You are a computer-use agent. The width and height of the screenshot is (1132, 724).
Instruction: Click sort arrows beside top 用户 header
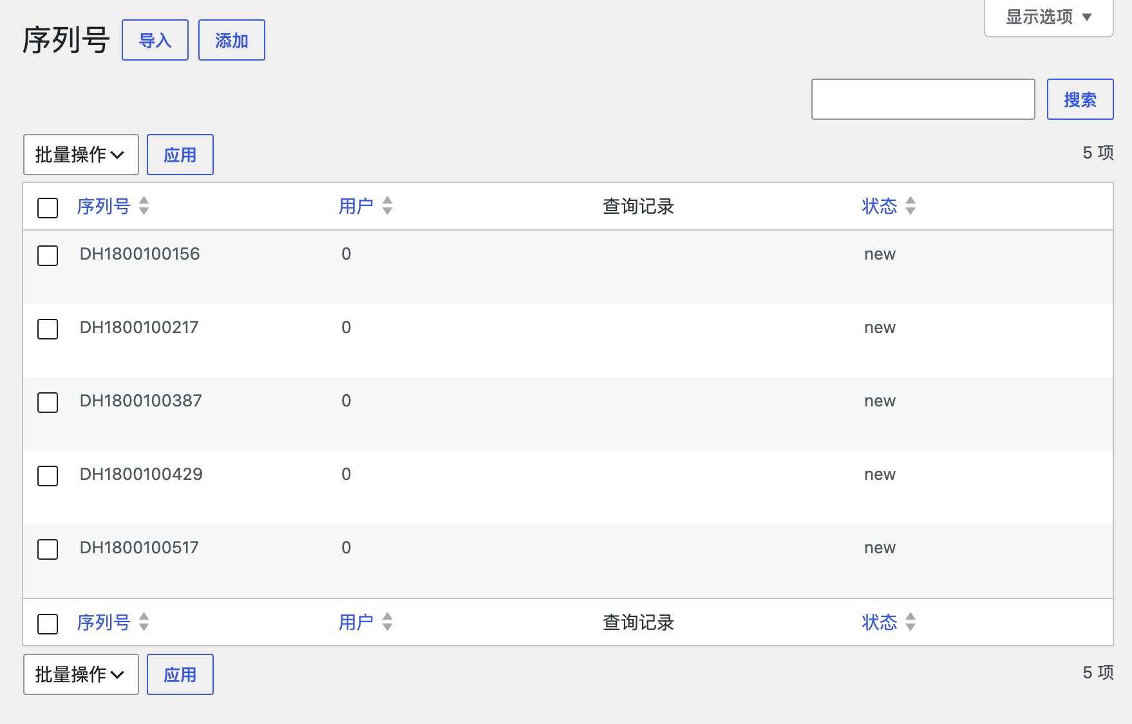pyautogui.click(x=388, y=205)
